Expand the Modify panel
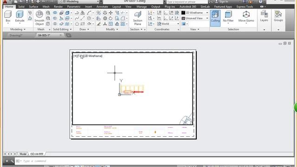This screenshot has height=167, width=297. click(x=112, y=29)
